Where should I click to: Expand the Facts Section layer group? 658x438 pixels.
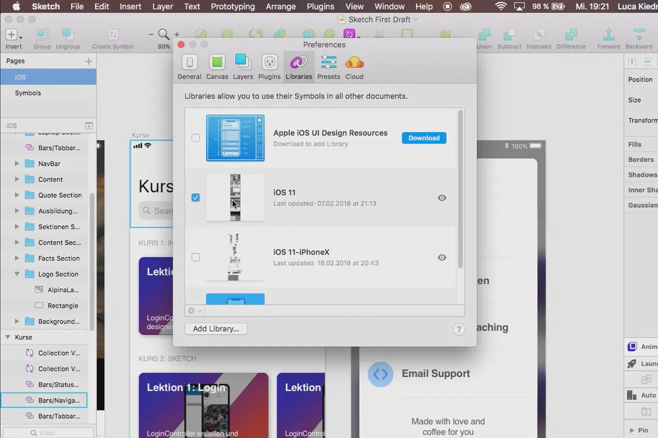17,258
